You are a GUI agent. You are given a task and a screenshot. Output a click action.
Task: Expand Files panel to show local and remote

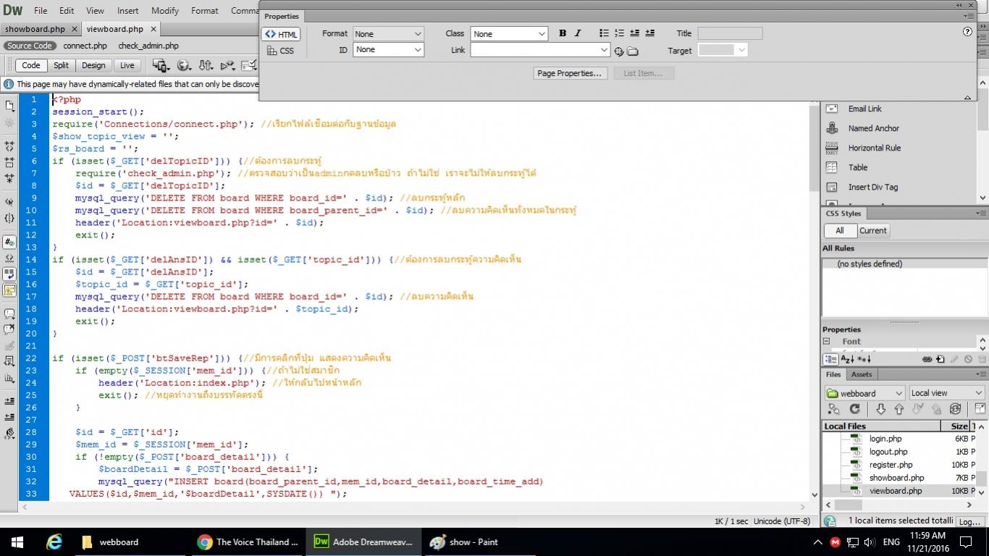[980, 409]
